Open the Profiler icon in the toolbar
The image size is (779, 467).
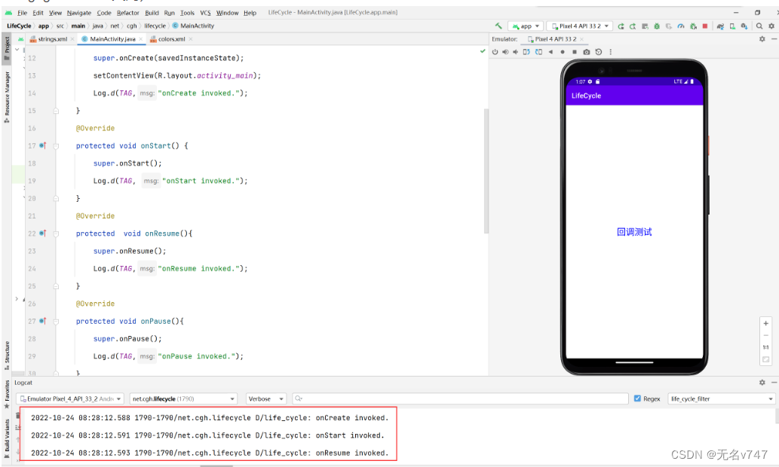[x=680, y=25]
